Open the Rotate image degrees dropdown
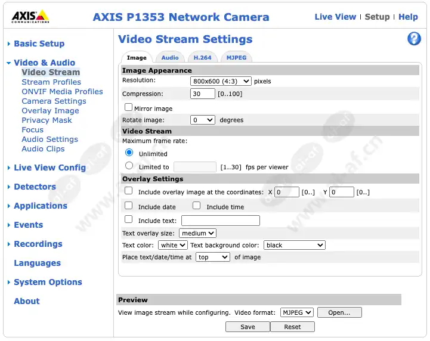Screen dimensions: 430x341 [203, 120]
